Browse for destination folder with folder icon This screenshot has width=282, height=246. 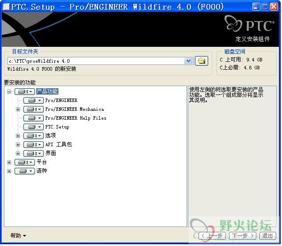tap(202, 61)
